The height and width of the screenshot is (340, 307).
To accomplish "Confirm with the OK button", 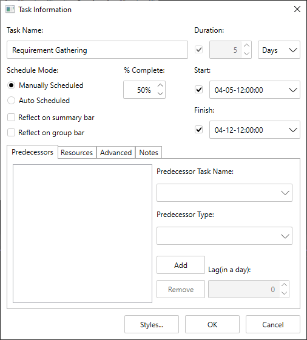I will click(212, 324).
